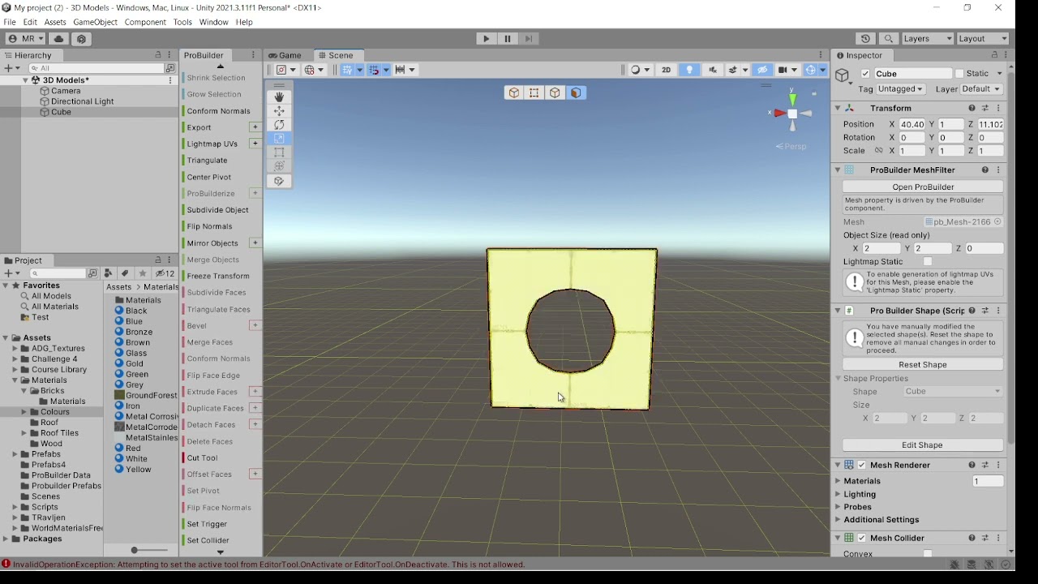Enable the Convex checkbox
The image size is (1038, 584).
pyautogui.click(x=928, y=554)
